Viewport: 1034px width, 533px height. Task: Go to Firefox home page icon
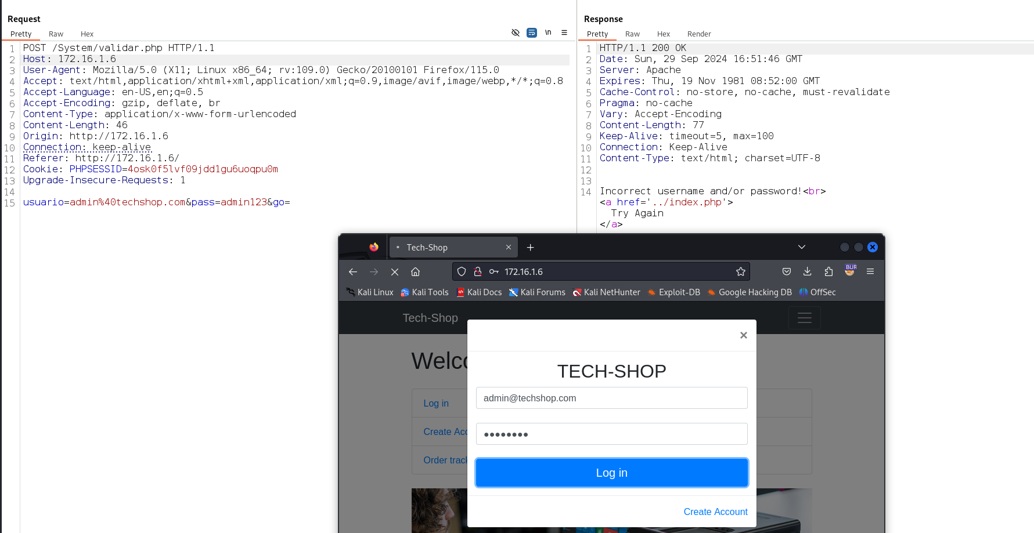click(416, 271)
